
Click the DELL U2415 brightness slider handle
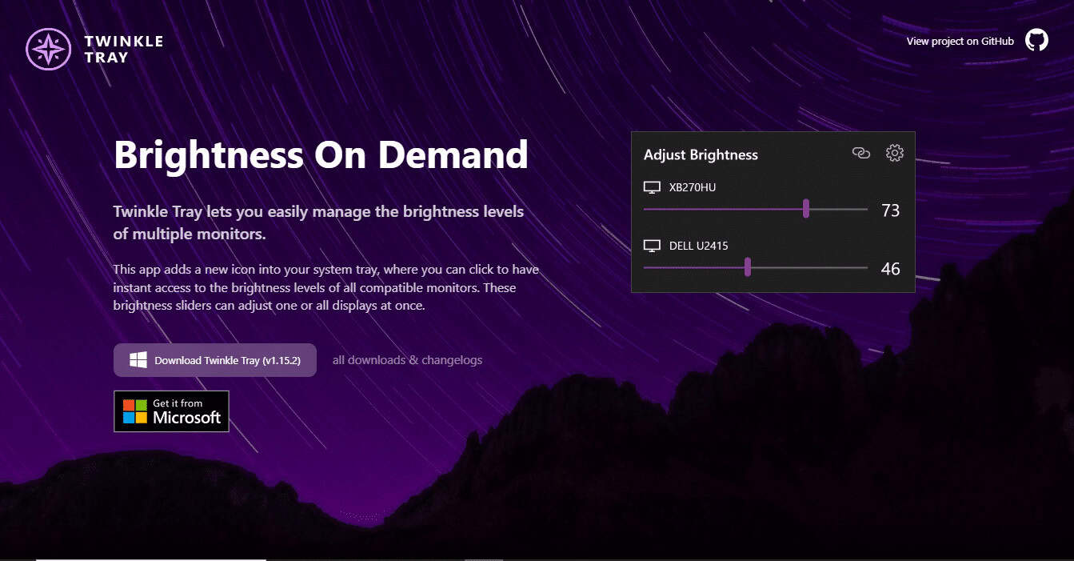pos(748,267)
